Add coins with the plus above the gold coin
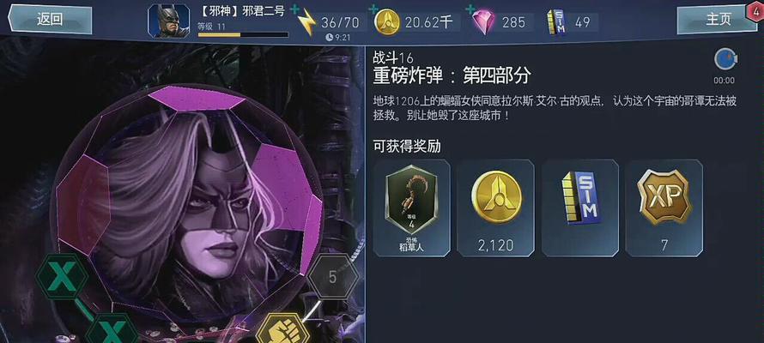Viewport: 764px width, 343px height. (373, 9)
